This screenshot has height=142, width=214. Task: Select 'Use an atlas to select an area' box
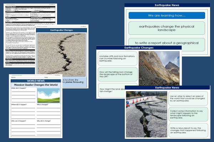(x=188, y=98)
